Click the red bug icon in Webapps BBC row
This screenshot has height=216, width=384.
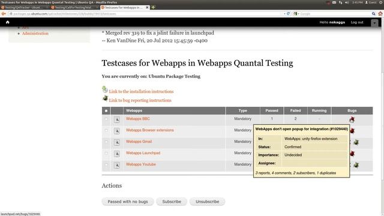pyautogui.click(x=352, y=119)
